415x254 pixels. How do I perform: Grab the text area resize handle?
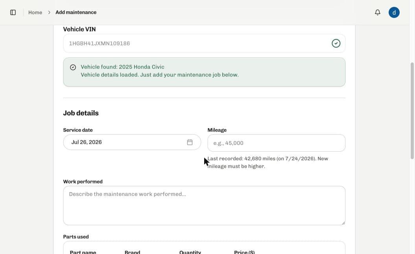pyautogui.click(x=343, y=223)
